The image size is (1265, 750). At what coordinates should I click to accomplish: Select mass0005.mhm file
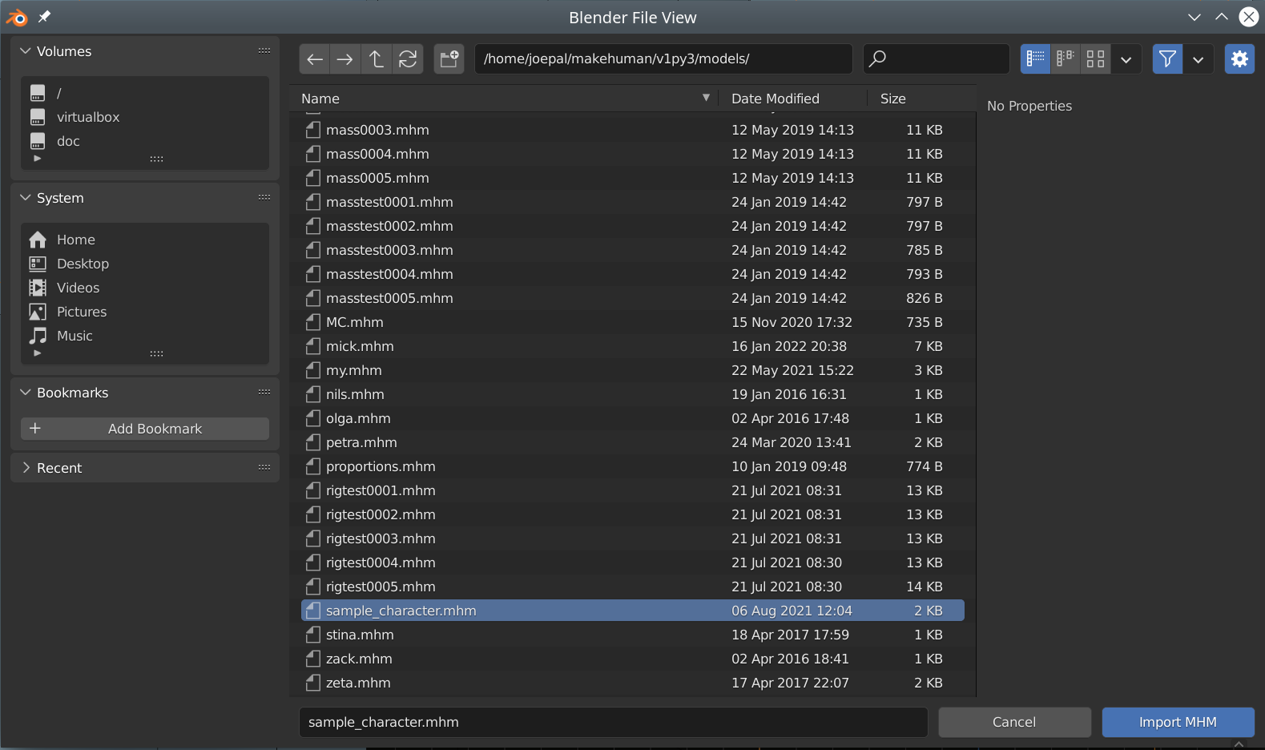coord(633,178)
